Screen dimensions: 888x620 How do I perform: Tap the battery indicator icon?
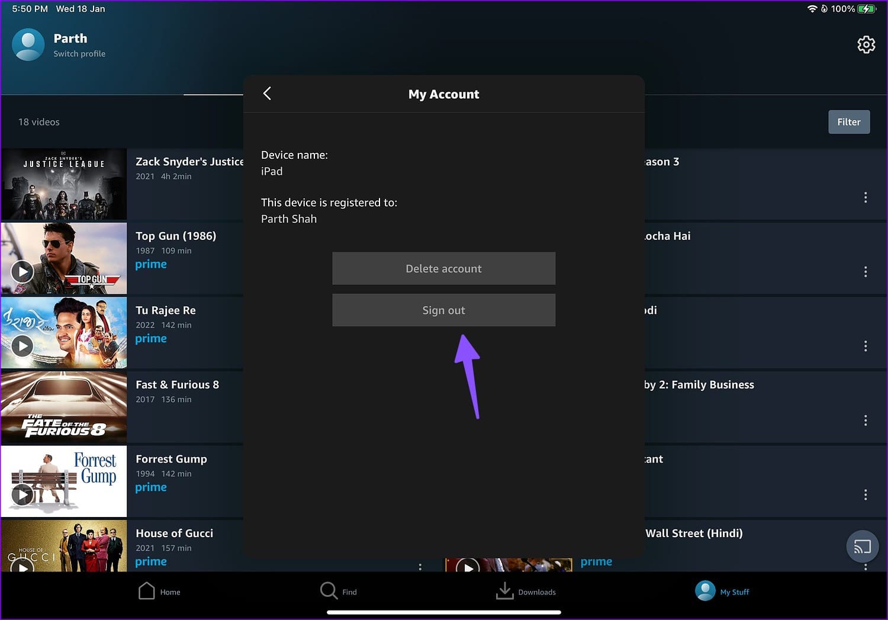click(x=867, y=9)
